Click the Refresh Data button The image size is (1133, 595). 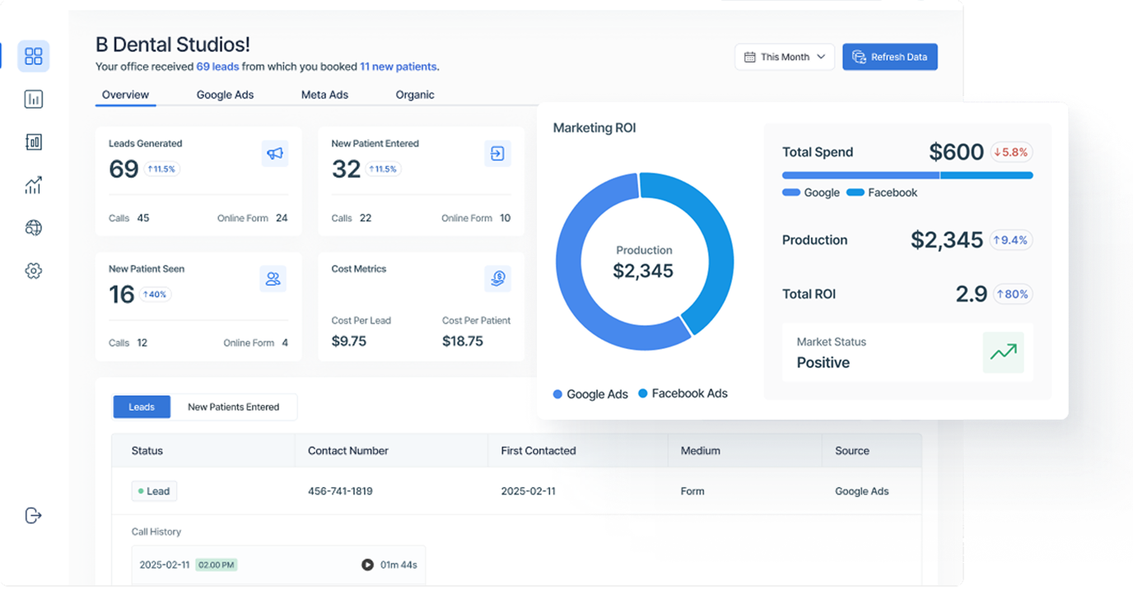pyautogui.click(x=890, y=57)
